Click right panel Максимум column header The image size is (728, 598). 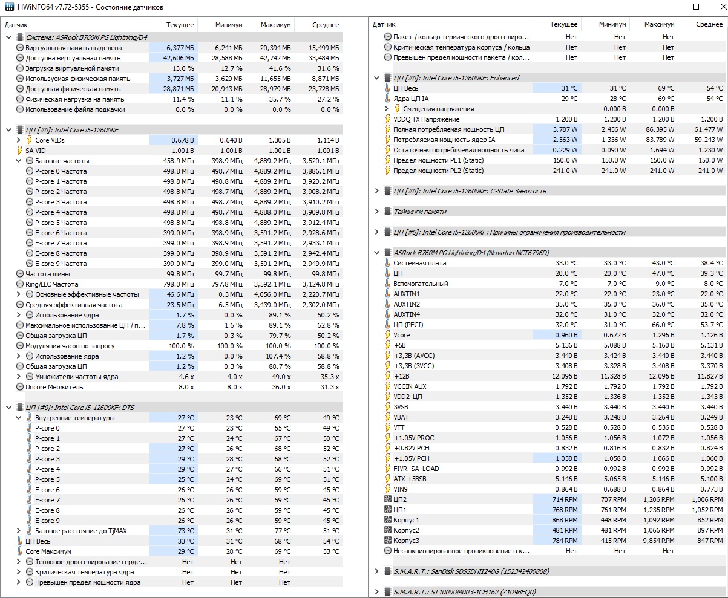click(654, 24)
